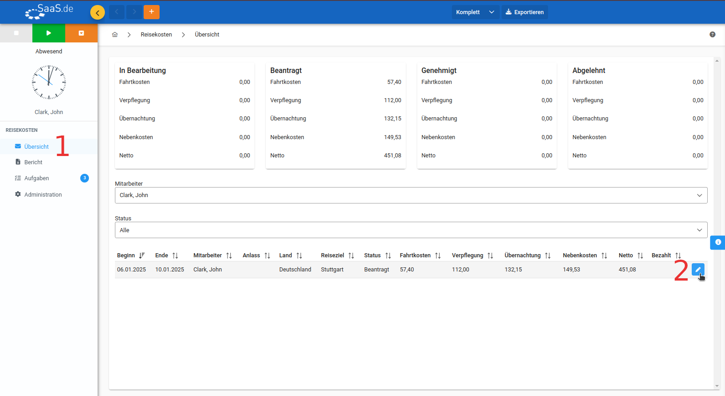Start time tracking with green play button
This screenshot has width=725, height=396.
tap(49, 33)
